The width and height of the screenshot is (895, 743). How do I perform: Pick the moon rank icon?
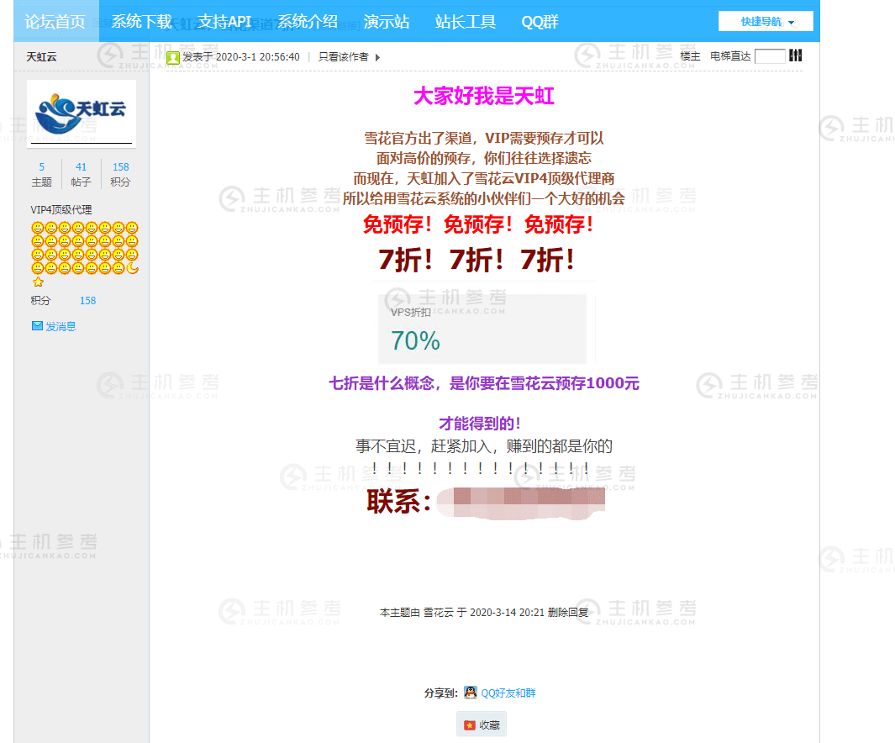132,268
